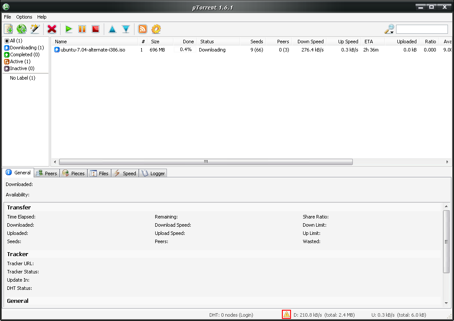This screenshot has width=454, height=321.
Task: Click the torrent list horizontal scrollbar thumb
Action: tap(206, 162)
